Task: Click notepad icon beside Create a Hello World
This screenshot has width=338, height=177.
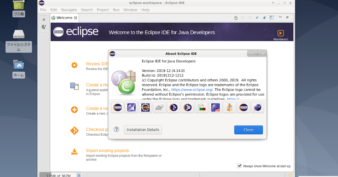Action: [74, 86]
